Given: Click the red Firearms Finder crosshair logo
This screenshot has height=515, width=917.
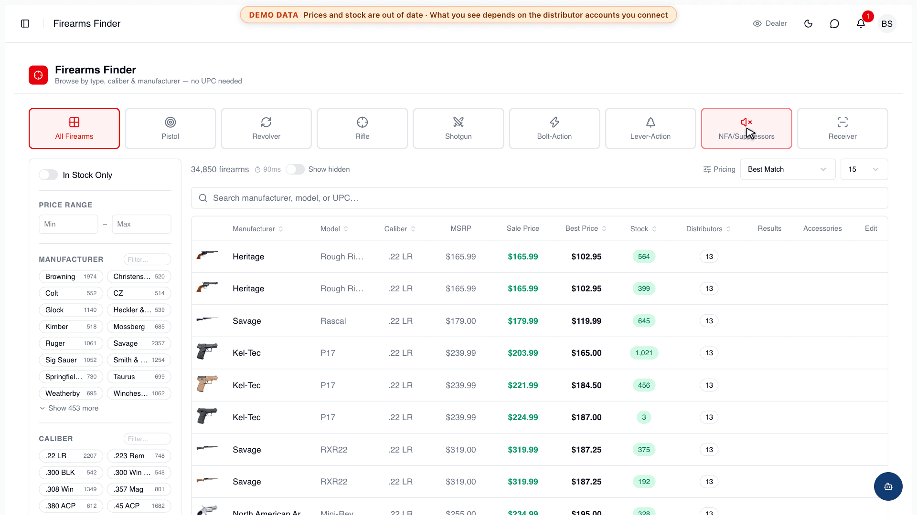Looking at the screenshot, I should click(38, 75).
